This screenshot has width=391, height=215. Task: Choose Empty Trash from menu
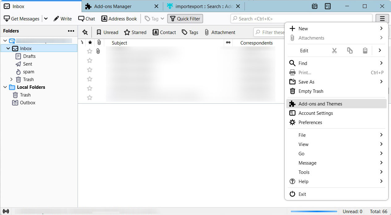pyautogui.click(x=336, y=91)
